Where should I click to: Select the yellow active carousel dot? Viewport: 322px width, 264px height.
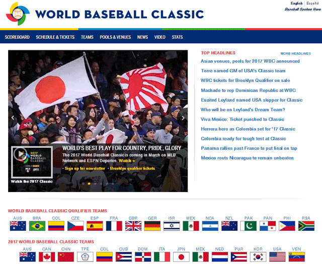click(x=89, y=184)
